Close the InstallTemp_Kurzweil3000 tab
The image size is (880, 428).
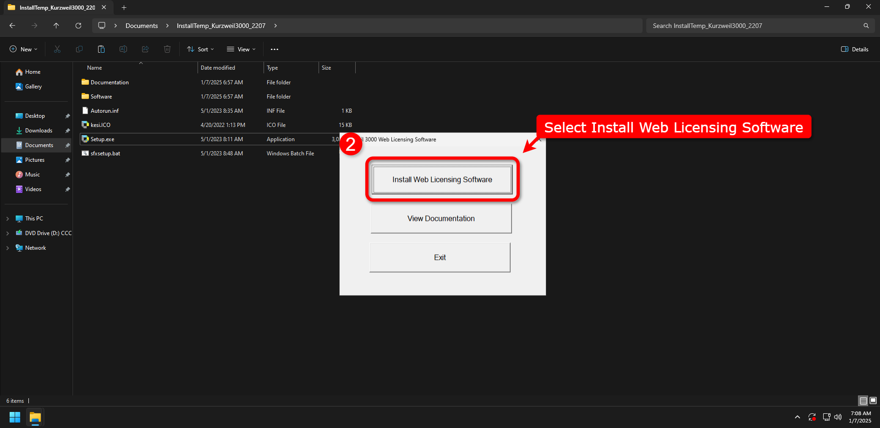(104, 7)
